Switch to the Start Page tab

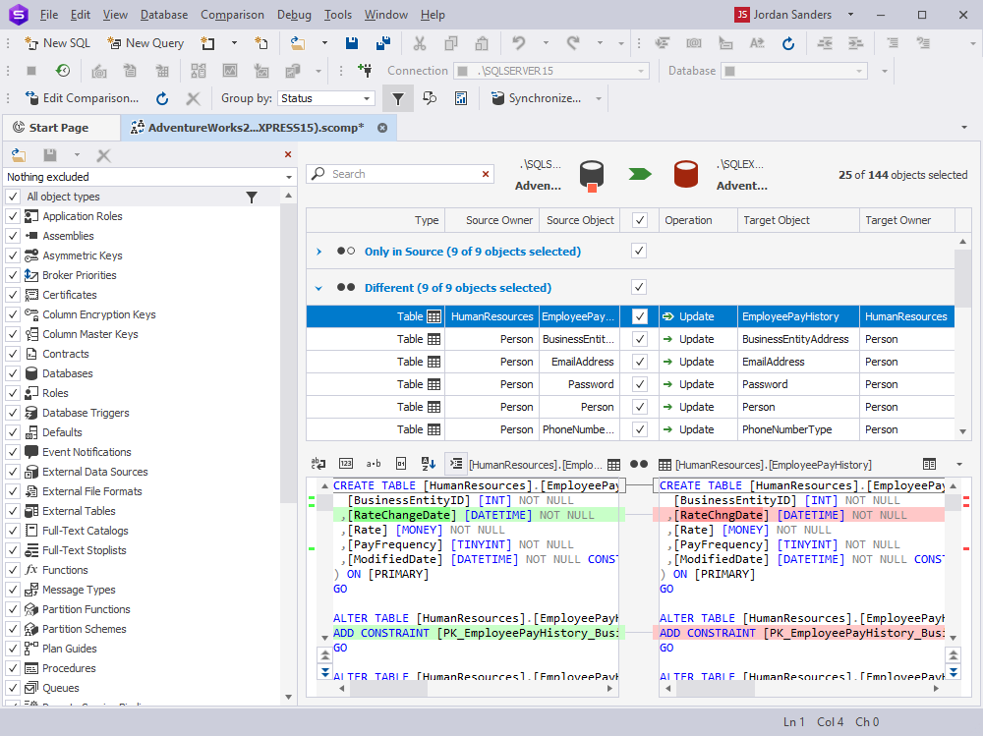(60, 128)
